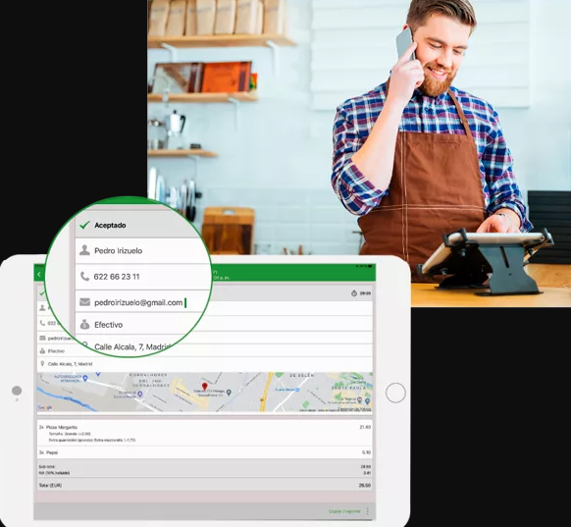This screenshot has height=527, width=571.
Task: Click the magnified green Aceptado checkmark
Action: click(x=84, y=225)
